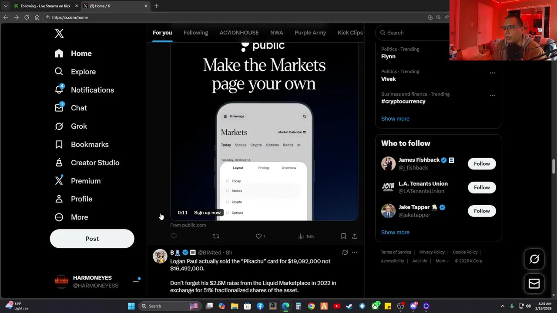Repost the public.com ad post
This screenshot has width=557, height=313.
point(216,236)
